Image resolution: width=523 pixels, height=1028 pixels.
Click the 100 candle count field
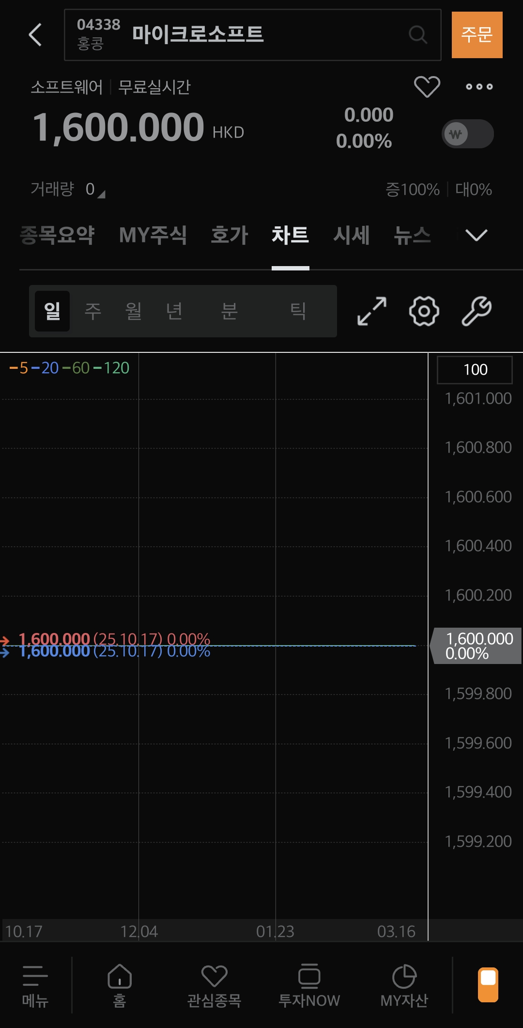coord(475,370)
